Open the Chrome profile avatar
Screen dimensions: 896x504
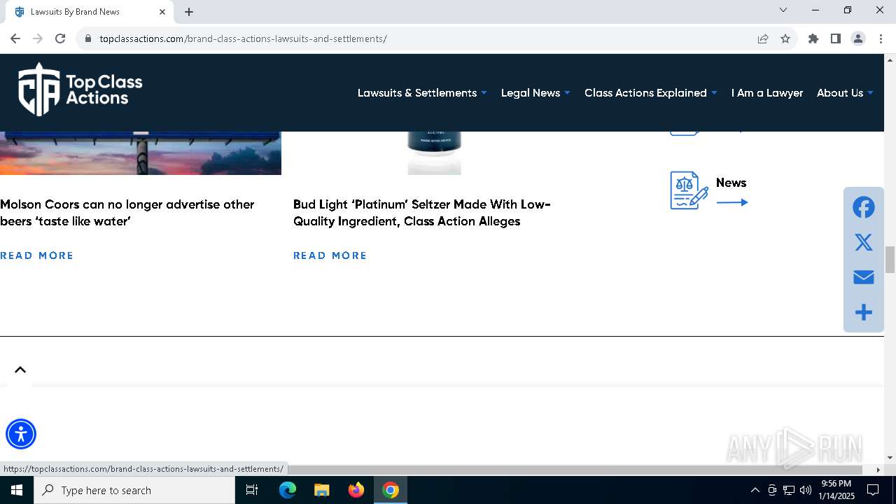[x=858, y=38]
